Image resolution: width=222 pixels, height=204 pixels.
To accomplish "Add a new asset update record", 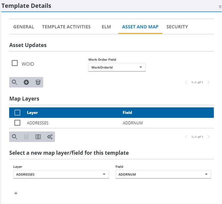I will (26, 82).
